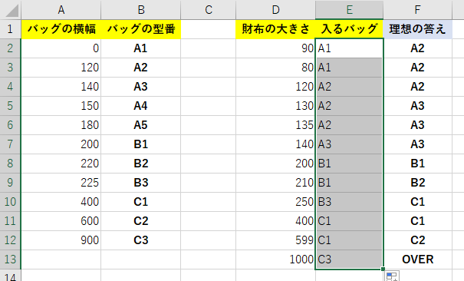The height and width of the screenshot is (281, 464).
Task: Select cell E10 containing B3
Action: (x=349, y=202)
